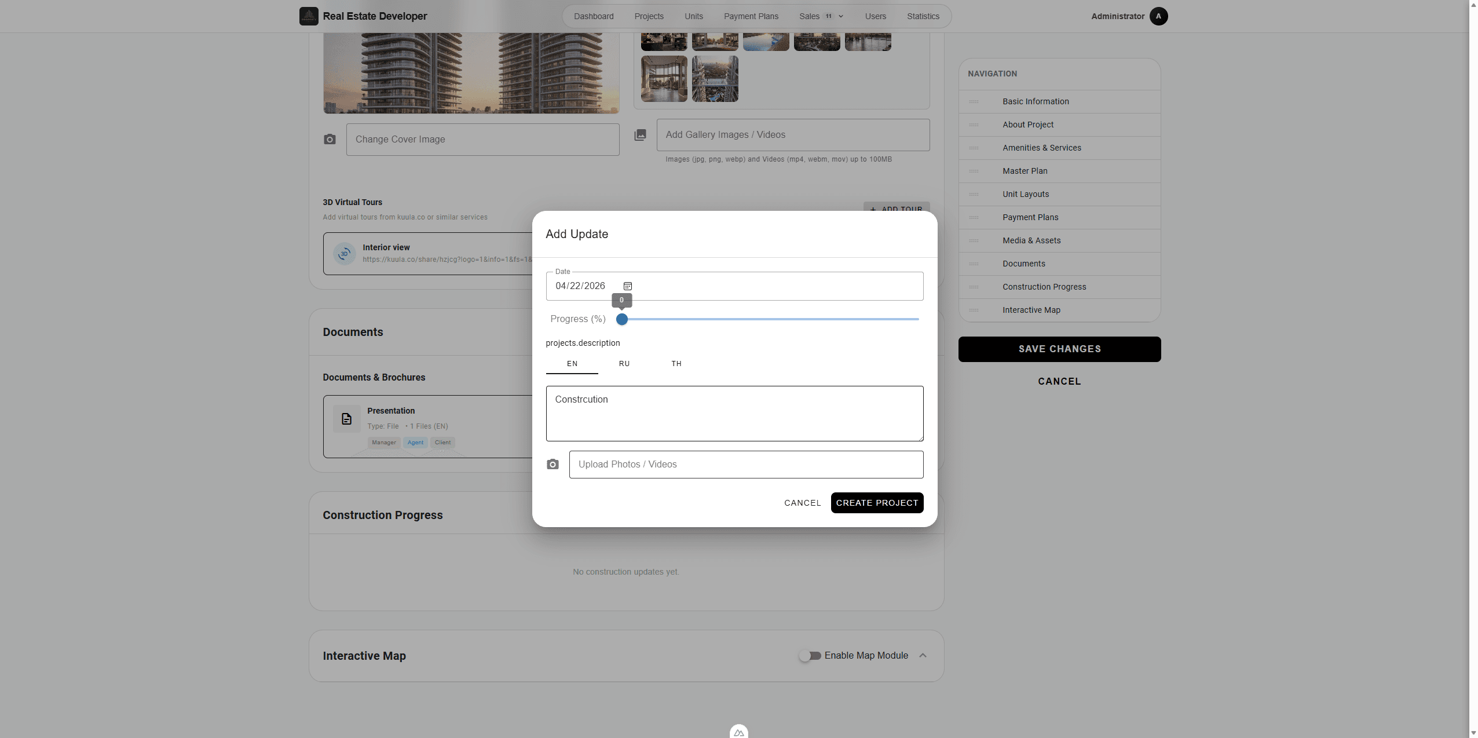Click the Add Tour button
Image resolution: width=1478 pixels, height=738 pixels.
point(897,208)
